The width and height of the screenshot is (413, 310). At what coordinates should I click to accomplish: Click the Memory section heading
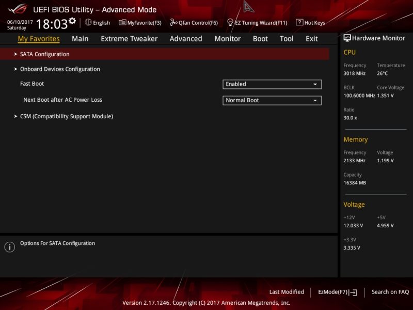(x=356, y=139)
